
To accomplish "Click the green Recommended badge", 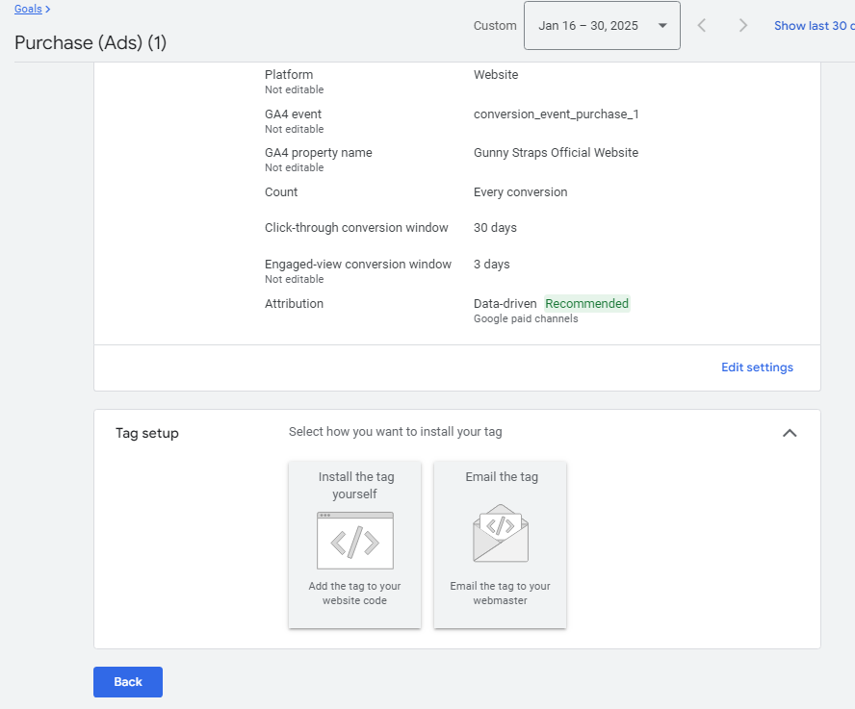I will click(587, 304).
